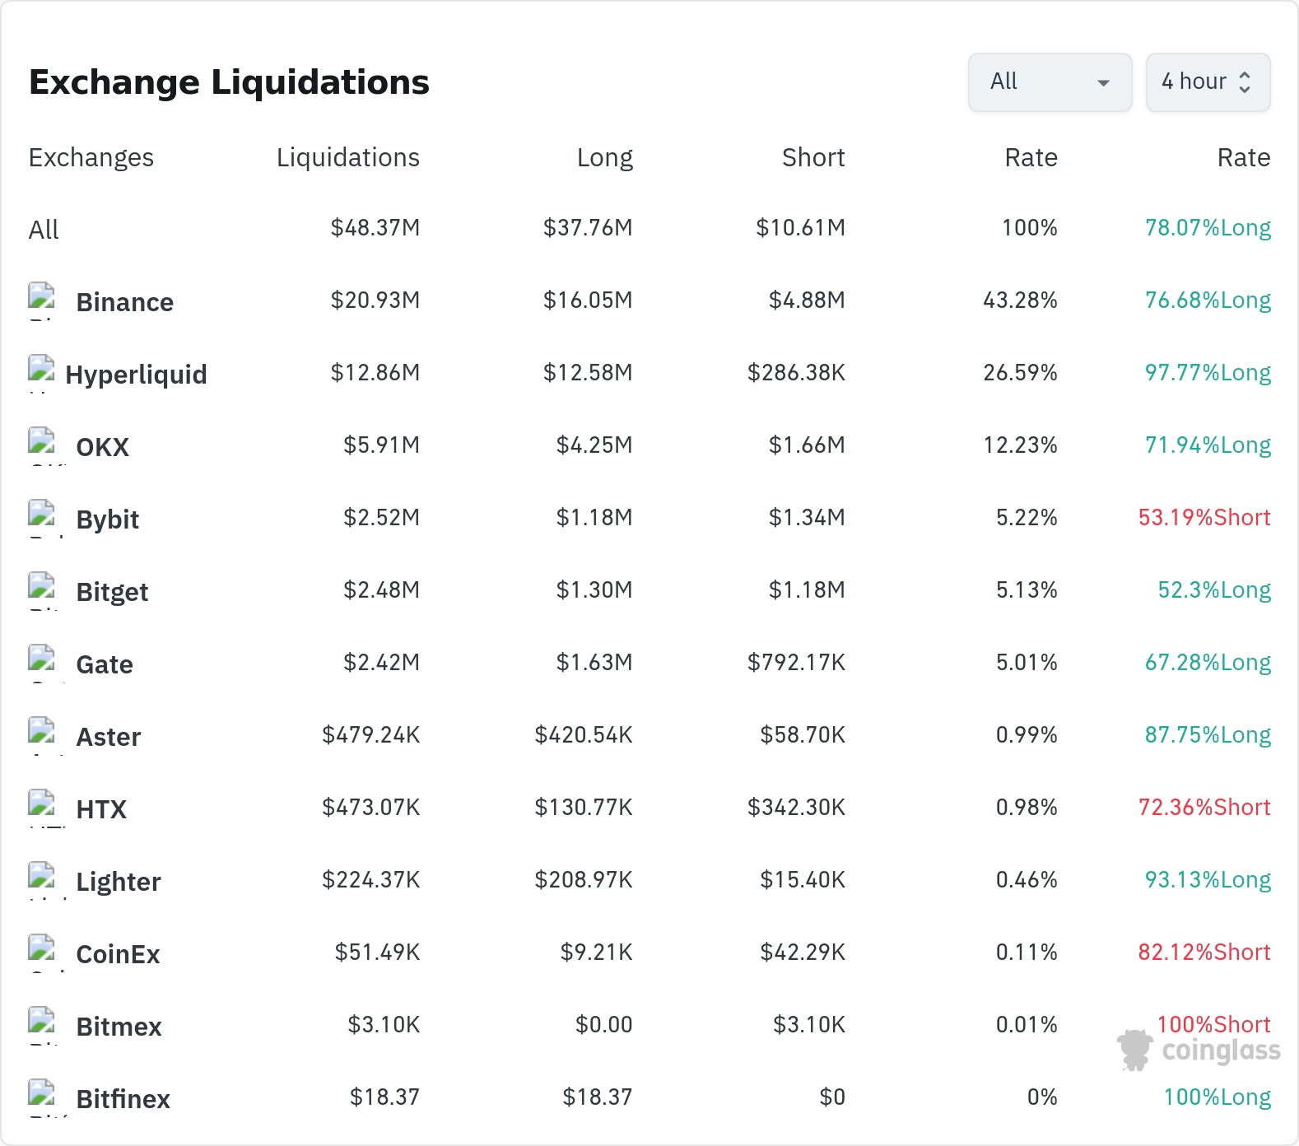Click the Binance exchange logo icon

(x=42, y=300)
